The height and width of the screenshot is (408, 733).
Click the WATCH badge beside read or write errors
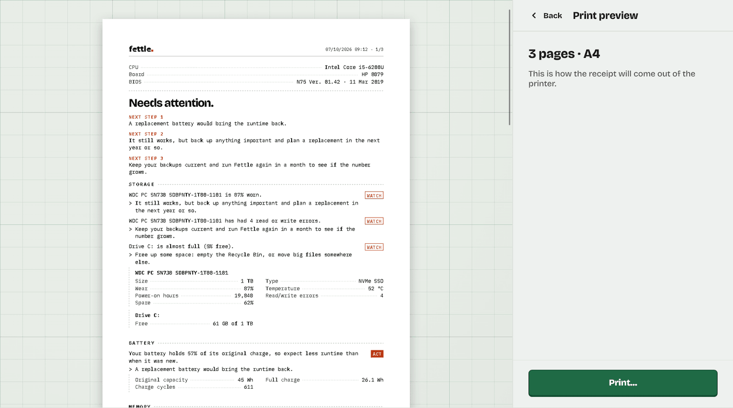tap(374, 221)
